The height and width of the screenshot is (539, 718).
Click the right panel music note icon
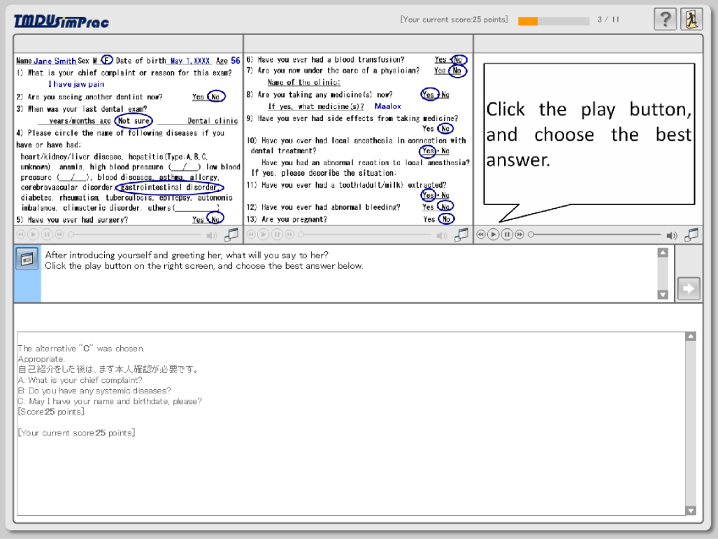[692, 234]
